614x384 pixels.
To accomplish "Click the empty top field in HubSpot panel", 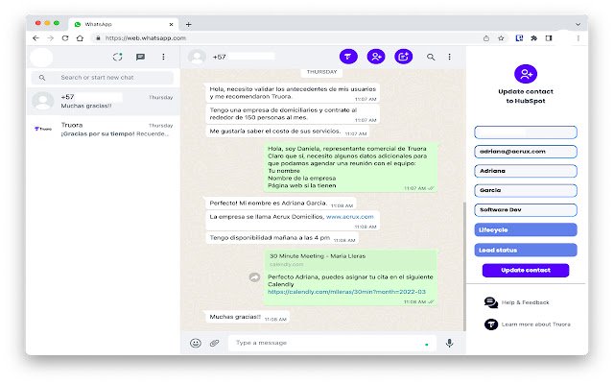I will (526, 132).
